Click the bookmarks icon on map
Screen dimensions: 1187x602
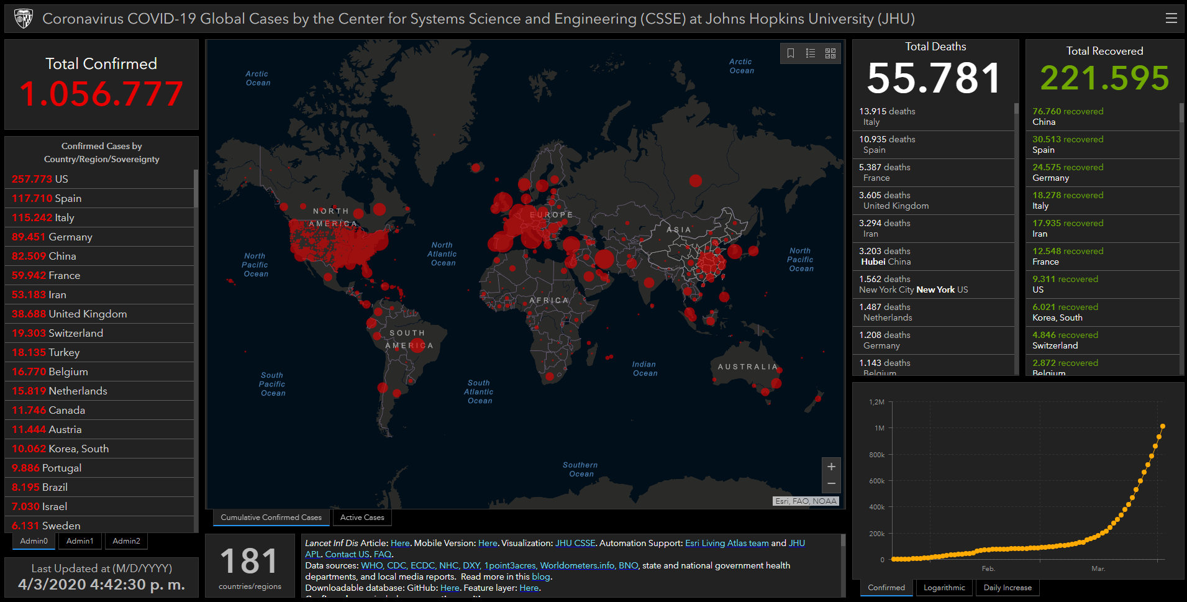coord(791,53)
